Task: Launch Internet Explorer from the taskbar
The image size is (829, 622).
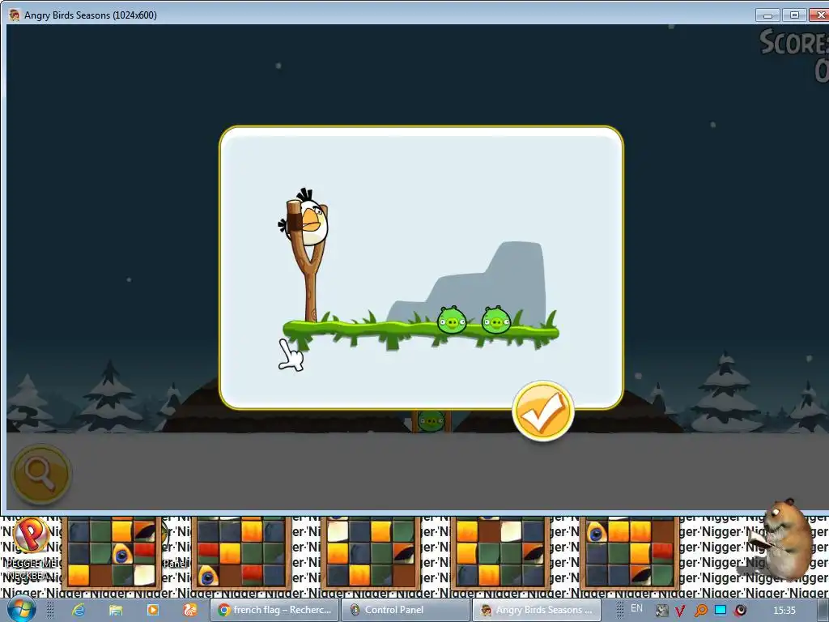Action: click(x=79, y=610)
